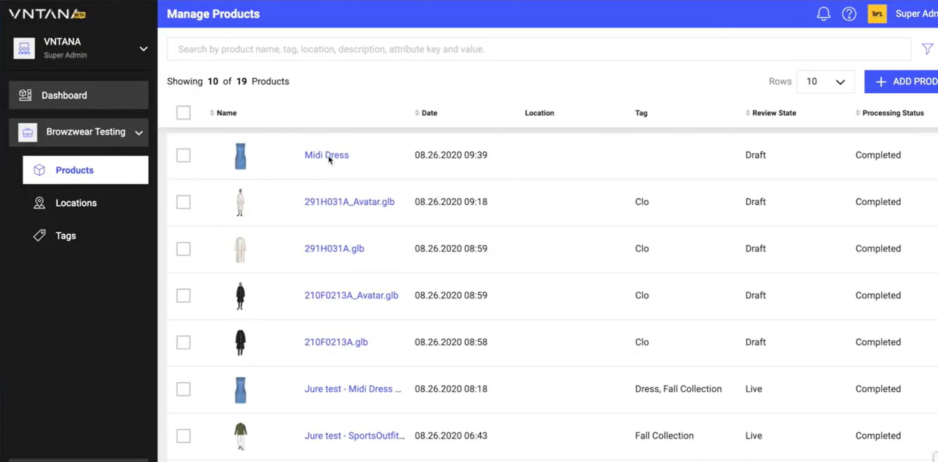Click the VNTANA logo
Viewport: 938px width, 462px height.
pos(47,14)
